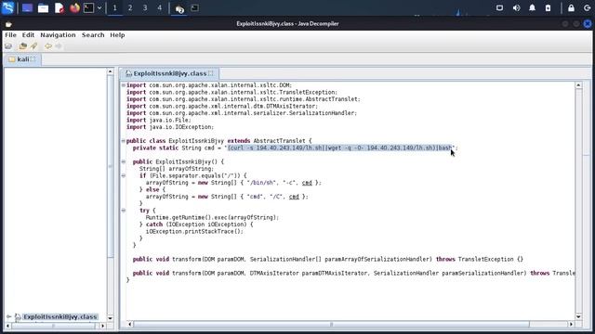
Task: Open the text editor launcher icon
Action: click(59, 8)
